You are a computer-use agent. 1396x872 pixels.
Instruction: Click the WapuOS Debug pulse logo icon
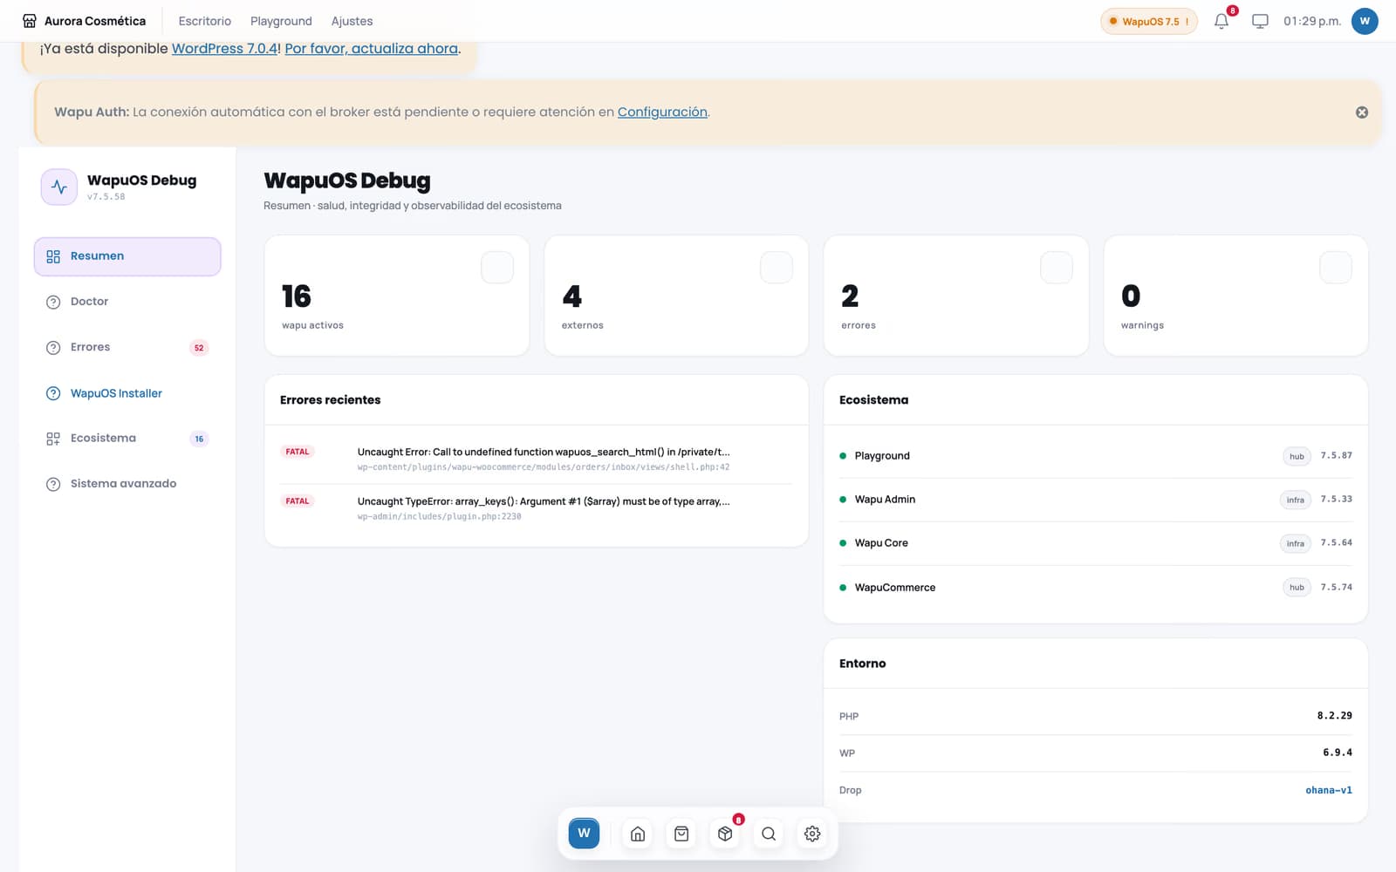click(x=59, y=187)
